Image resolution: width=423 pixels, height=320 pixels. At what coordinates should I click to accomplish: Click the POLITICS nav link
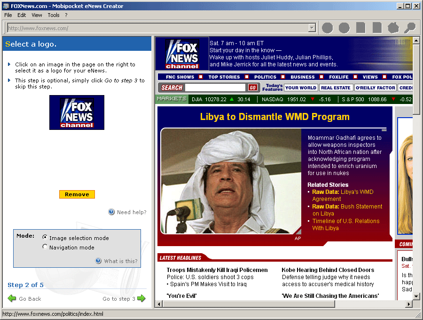[265, 77]
